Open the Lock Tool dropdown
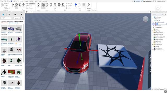Viewport: 167px width, 93px height. 73,6
